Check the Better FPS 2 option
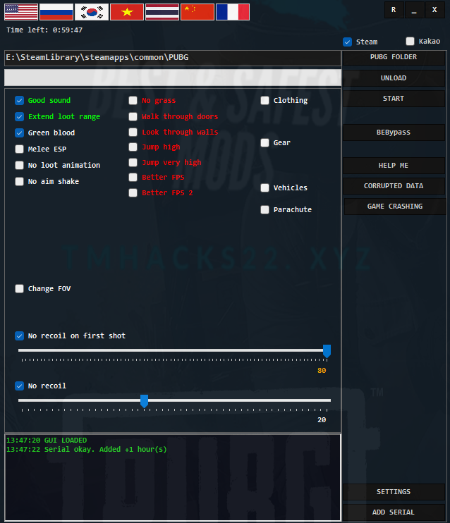The width and height of the screenshot is (450, 523). [x=133, y=193]
